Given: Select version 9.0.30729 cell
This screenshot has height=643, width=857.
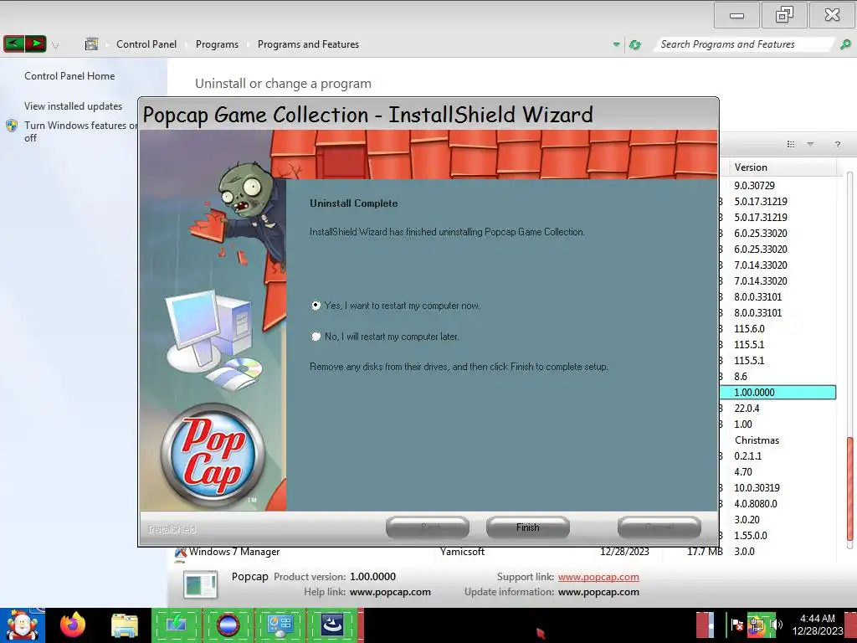Looking at the screenshot, I should pos(754,185).
